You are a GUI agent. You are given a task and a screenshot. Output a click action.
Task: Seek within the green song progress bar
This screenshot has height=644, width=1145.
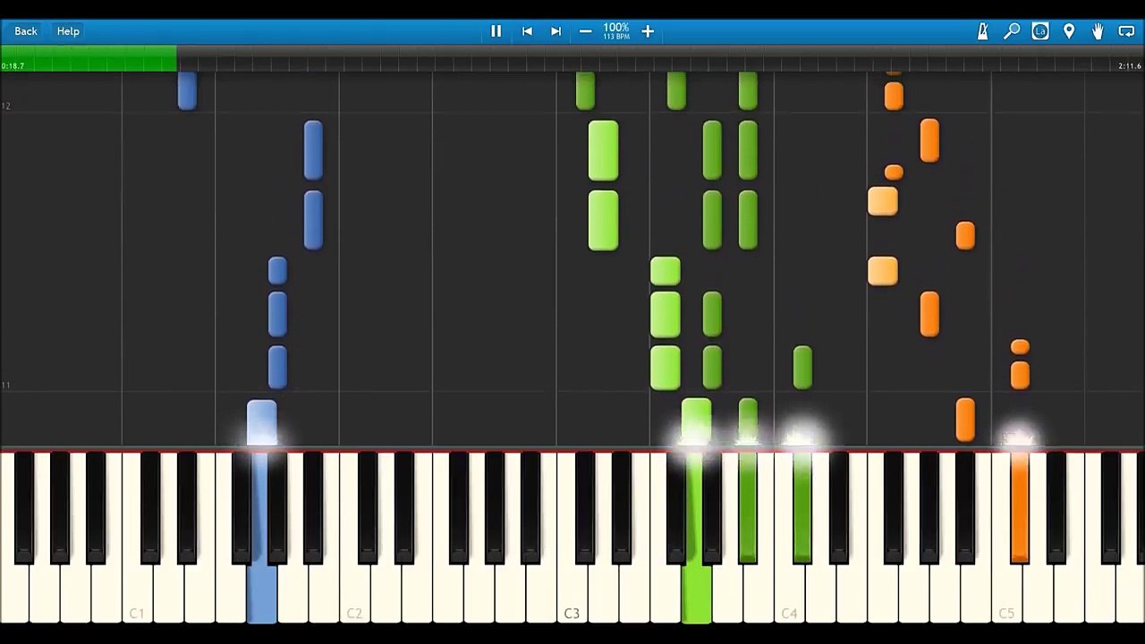pos(89,60)
